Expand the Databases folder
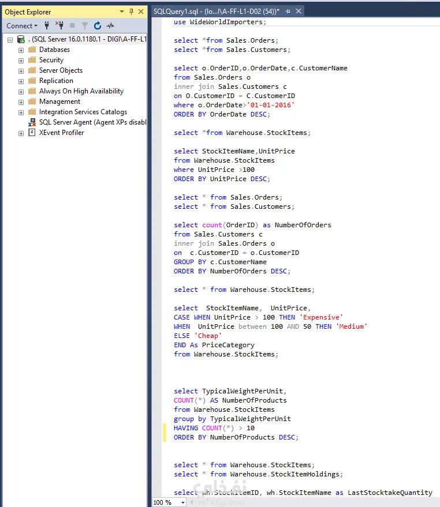 [x=21, y=50]
